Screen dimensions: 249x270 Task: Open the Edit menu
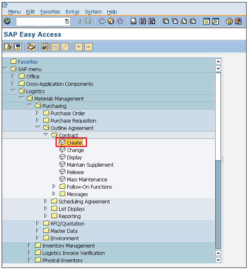[x=31, y=12]
